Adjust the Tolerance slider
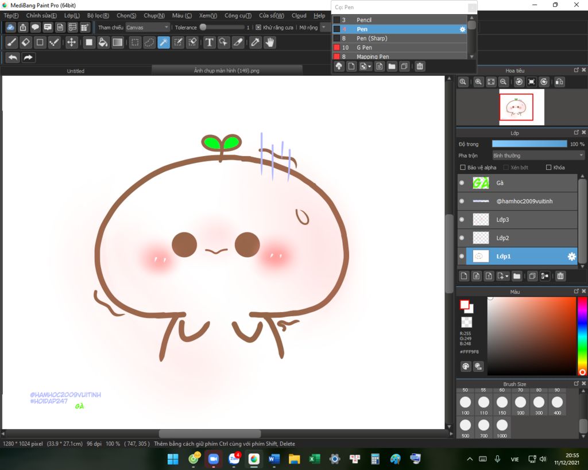 (223, 27)
